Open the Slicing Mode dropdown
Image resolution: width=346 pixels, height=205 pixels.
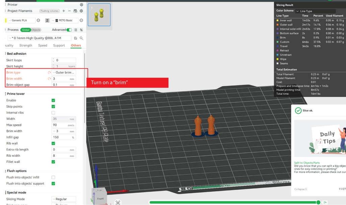pyautogui.click(x=64, y=199)
